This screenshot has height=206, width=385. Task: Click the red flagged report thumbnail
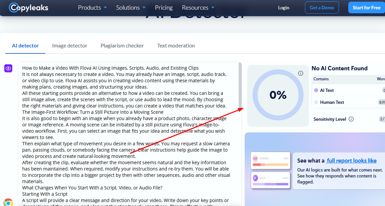click(270, 161)
